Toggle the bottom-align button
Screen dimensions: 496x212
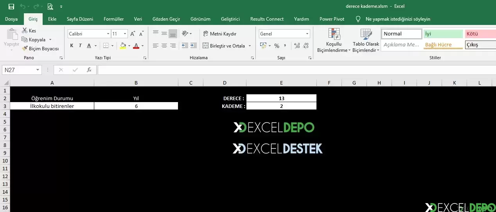[x=173, y=34]
